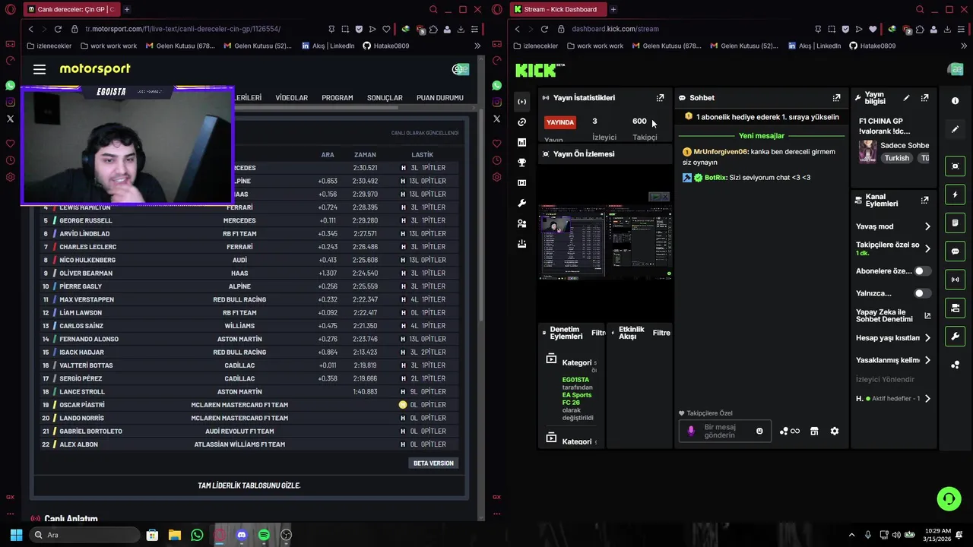Open Hatake0809 GitHub bookmark in motorsport window
This screenshot has width=973, height=547.
click(x=385, y=46)
